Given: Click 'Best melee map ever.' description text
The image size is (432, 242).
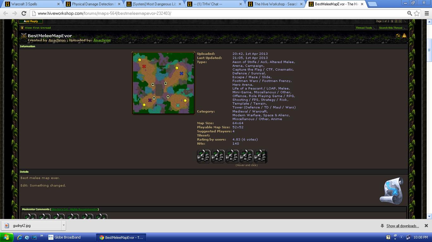Looking at the screenshot, I should (x=40, y=178).
